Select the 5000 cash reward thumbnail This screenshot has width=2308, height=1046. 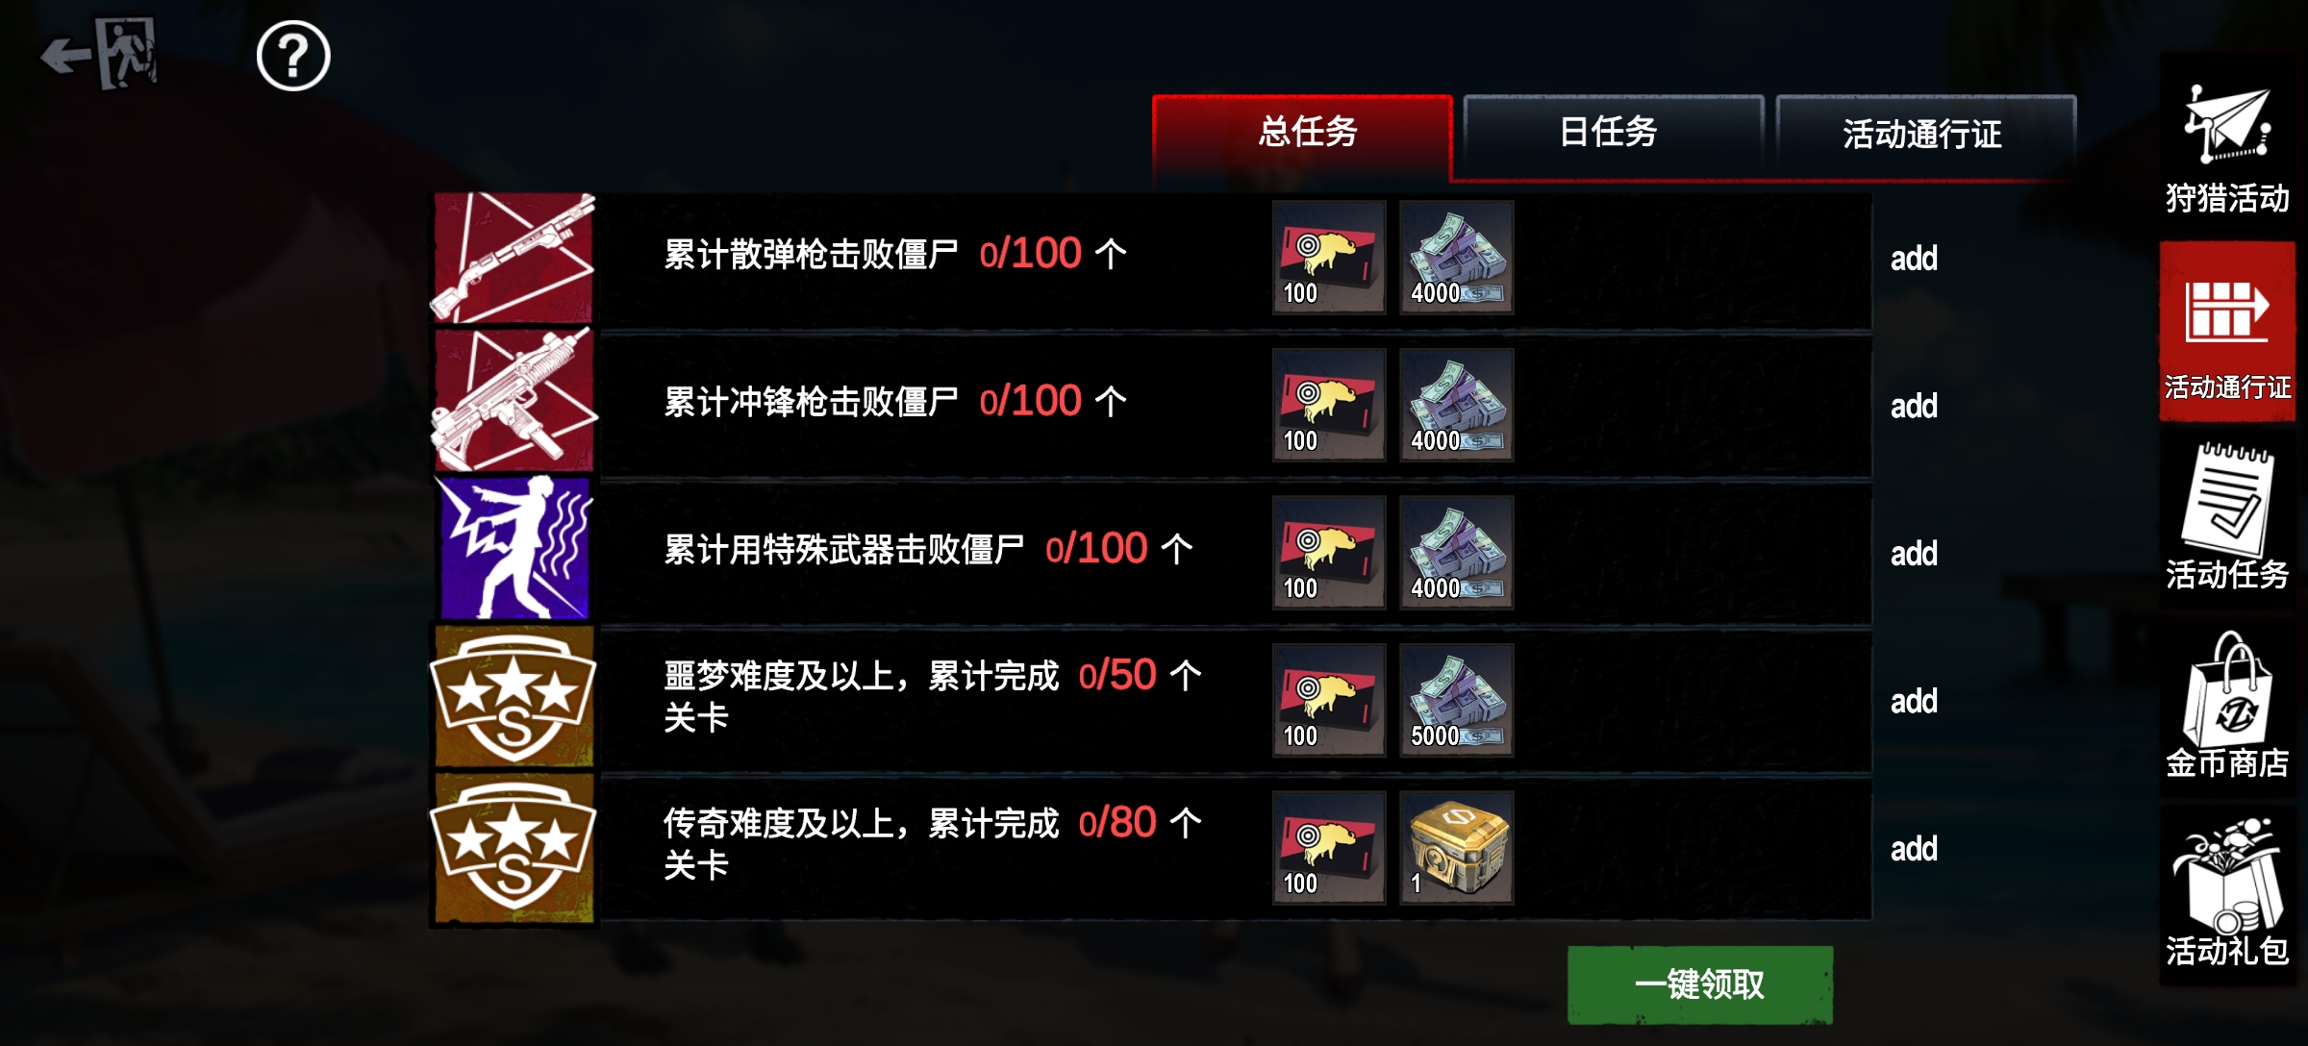1457,700
